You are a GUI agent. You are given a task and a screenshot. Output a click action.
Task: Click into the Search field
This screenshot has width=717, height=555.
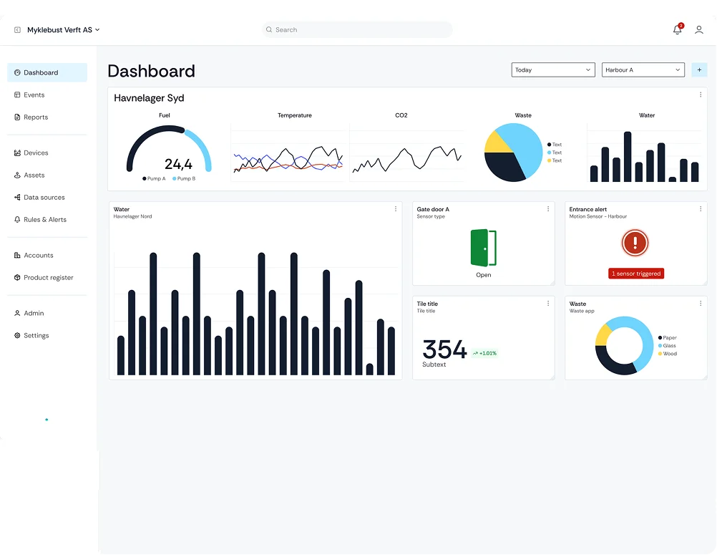pyautogui.click(x=358, y=30)
